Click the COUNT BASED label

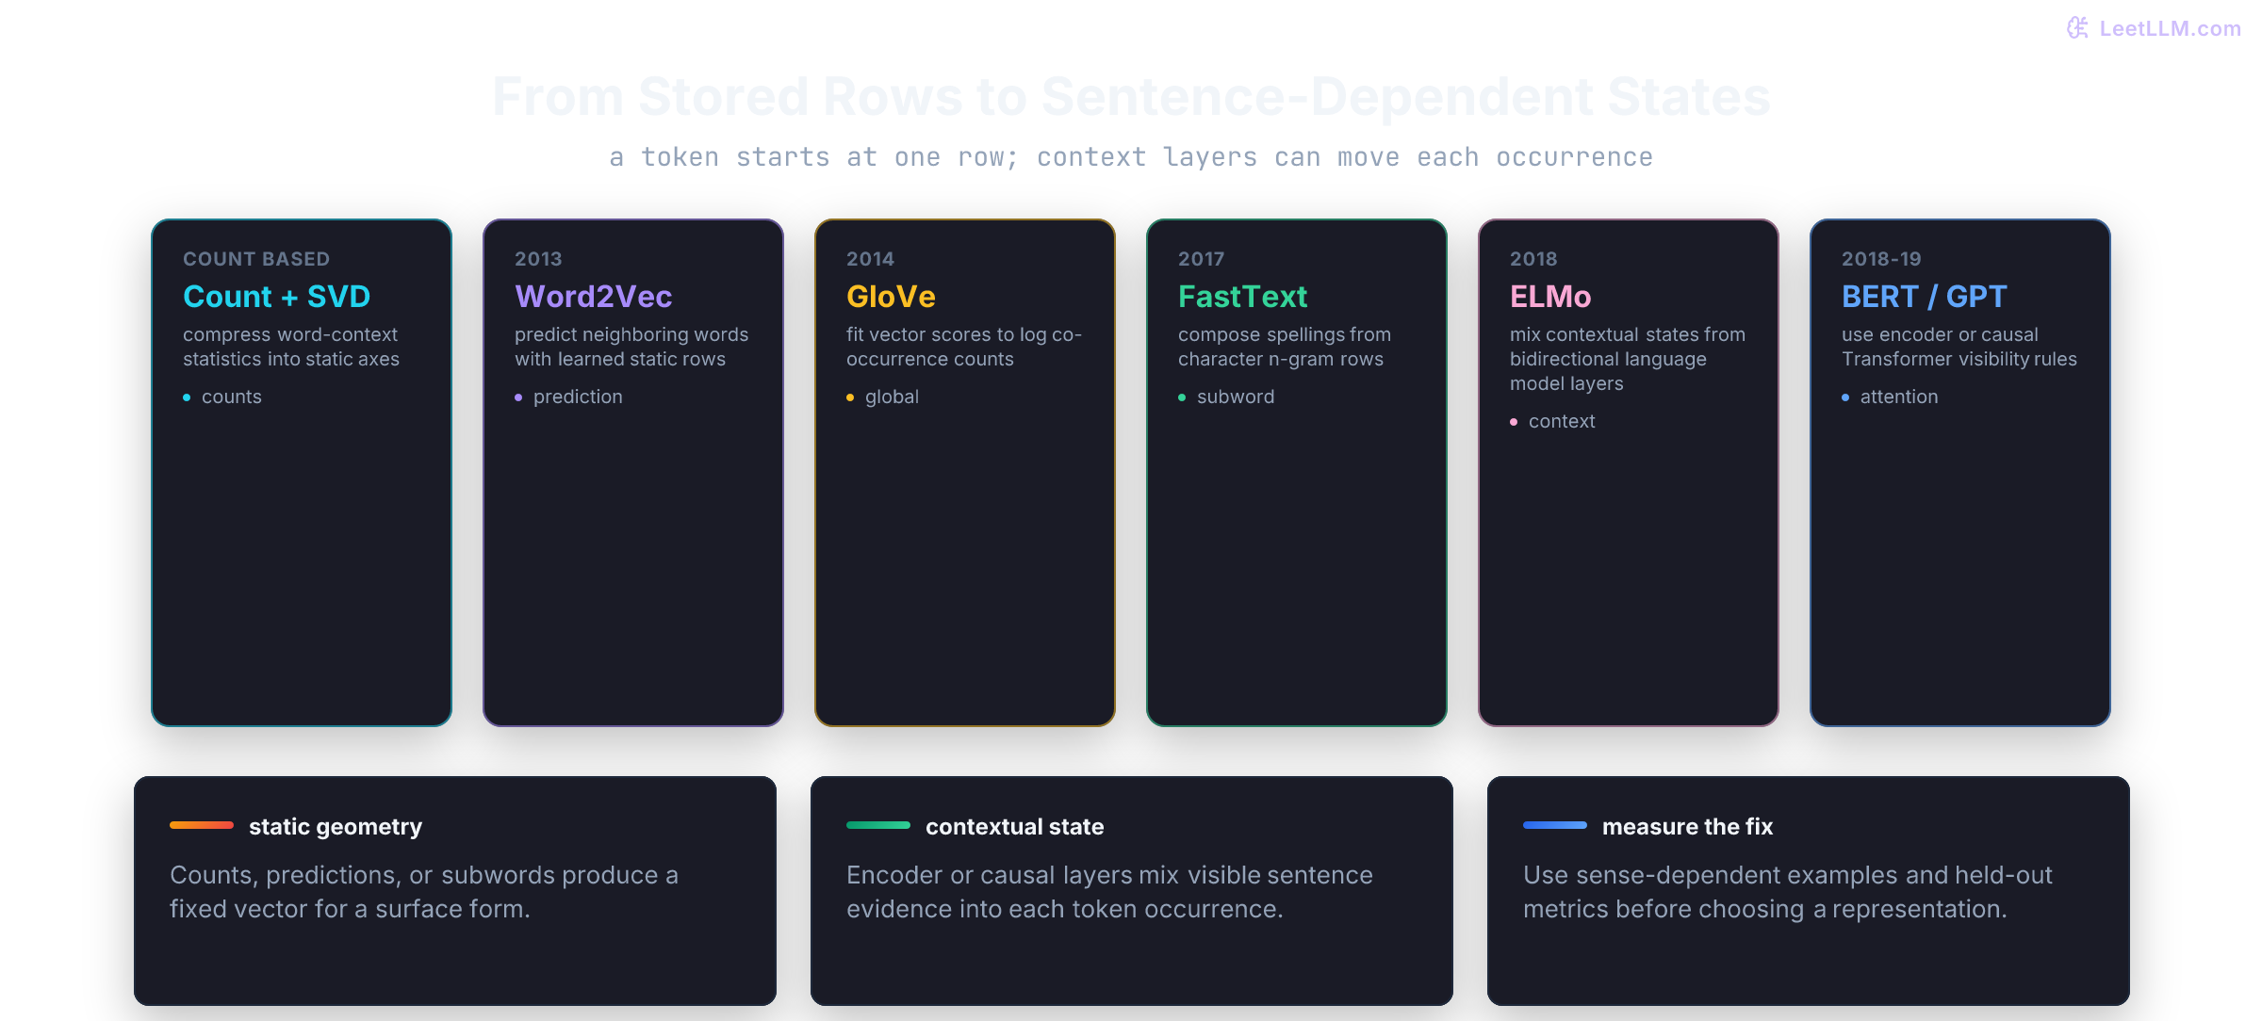tap(256, 259)
